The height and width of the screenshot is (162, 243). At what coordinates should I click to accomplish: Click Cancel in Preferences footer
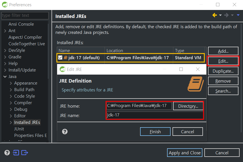222,153
